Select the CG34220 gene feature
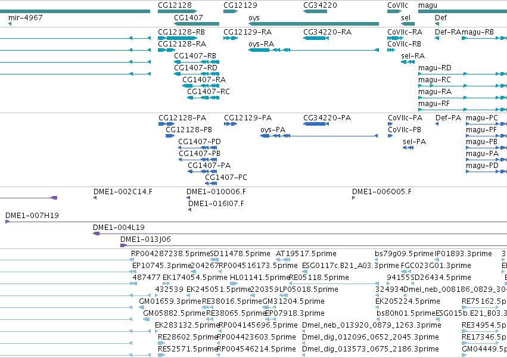 315,11
